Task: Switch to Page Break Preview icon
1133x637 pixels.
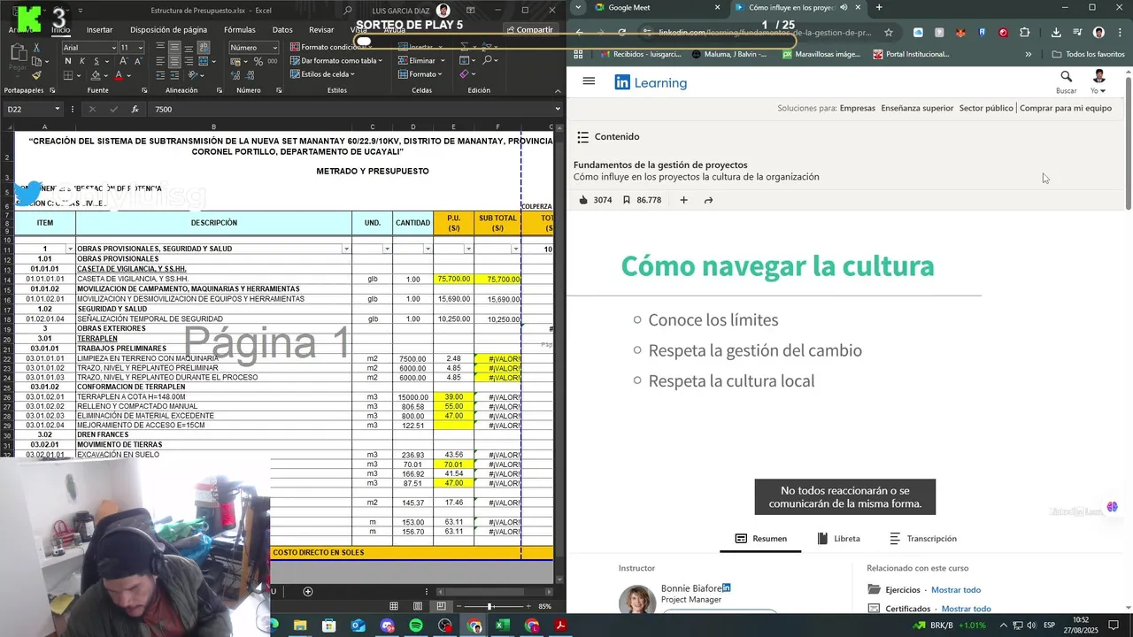Action: coord(441,606)
